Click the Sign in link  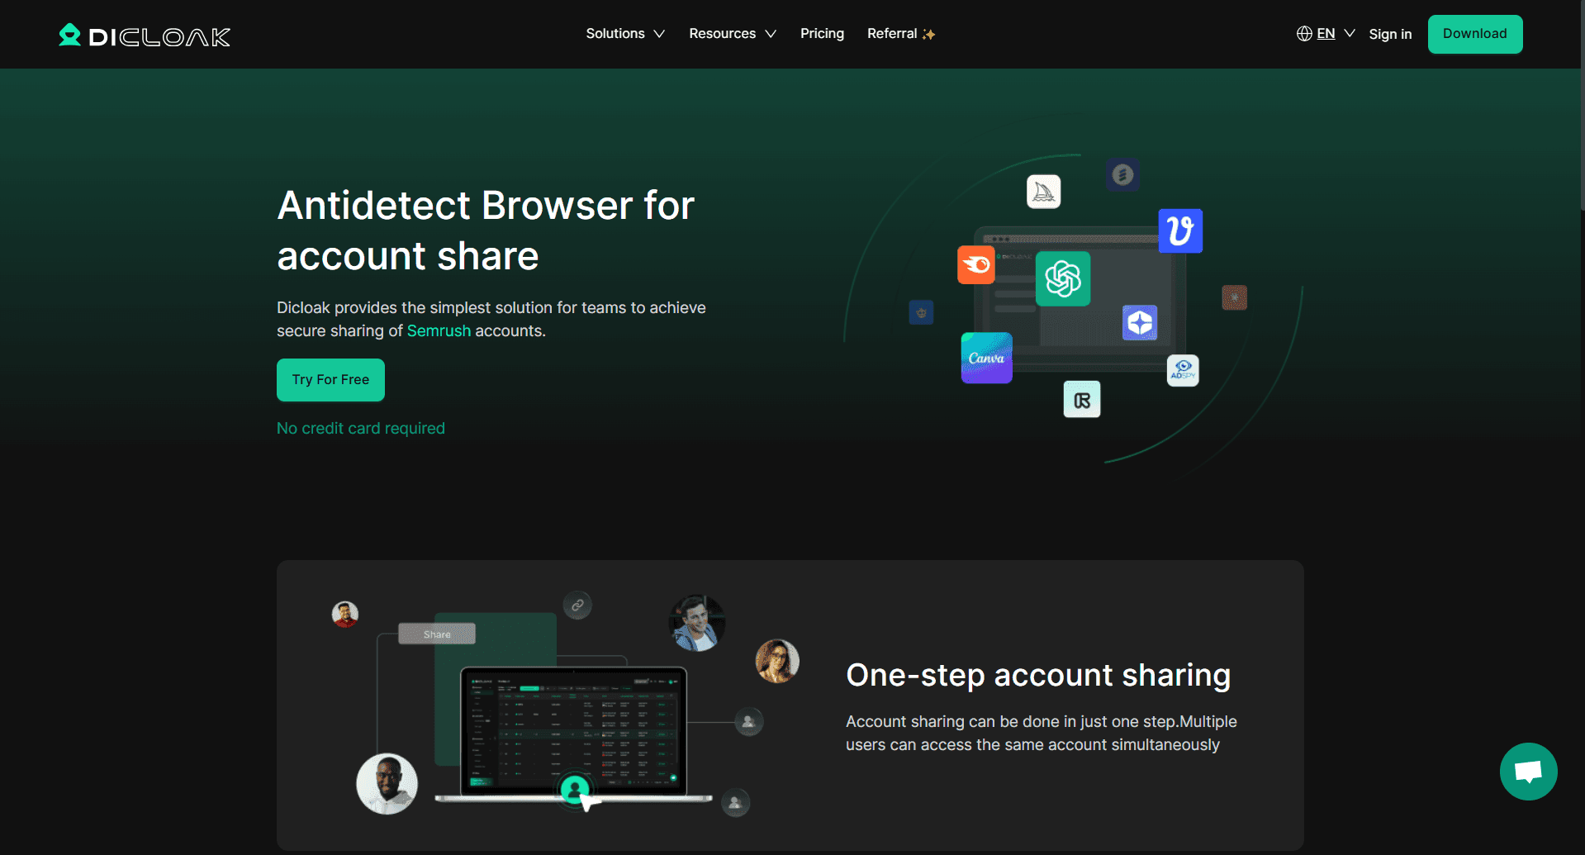1390,34
